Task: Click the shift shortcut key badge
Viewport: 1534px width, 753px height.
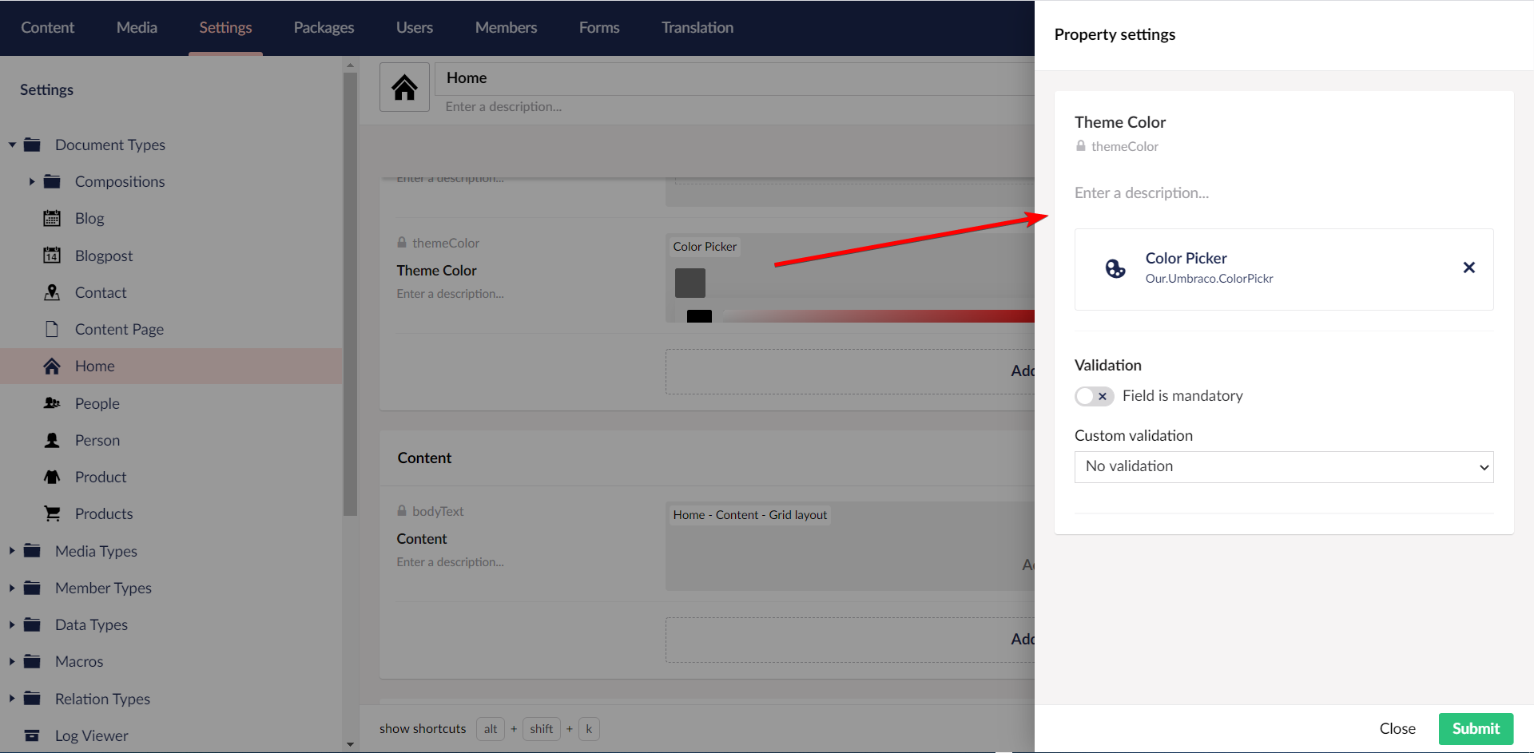Action: (542, 728)
